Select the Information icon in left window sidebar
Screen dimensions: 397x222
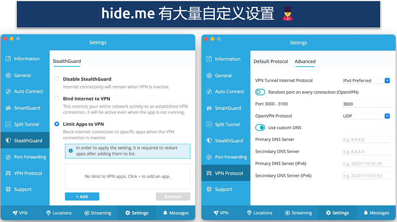8,58
